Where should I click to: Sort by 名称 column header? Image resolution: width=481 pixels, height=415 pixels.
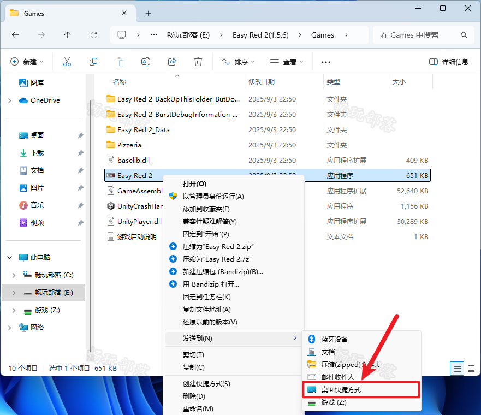[120, 81]
